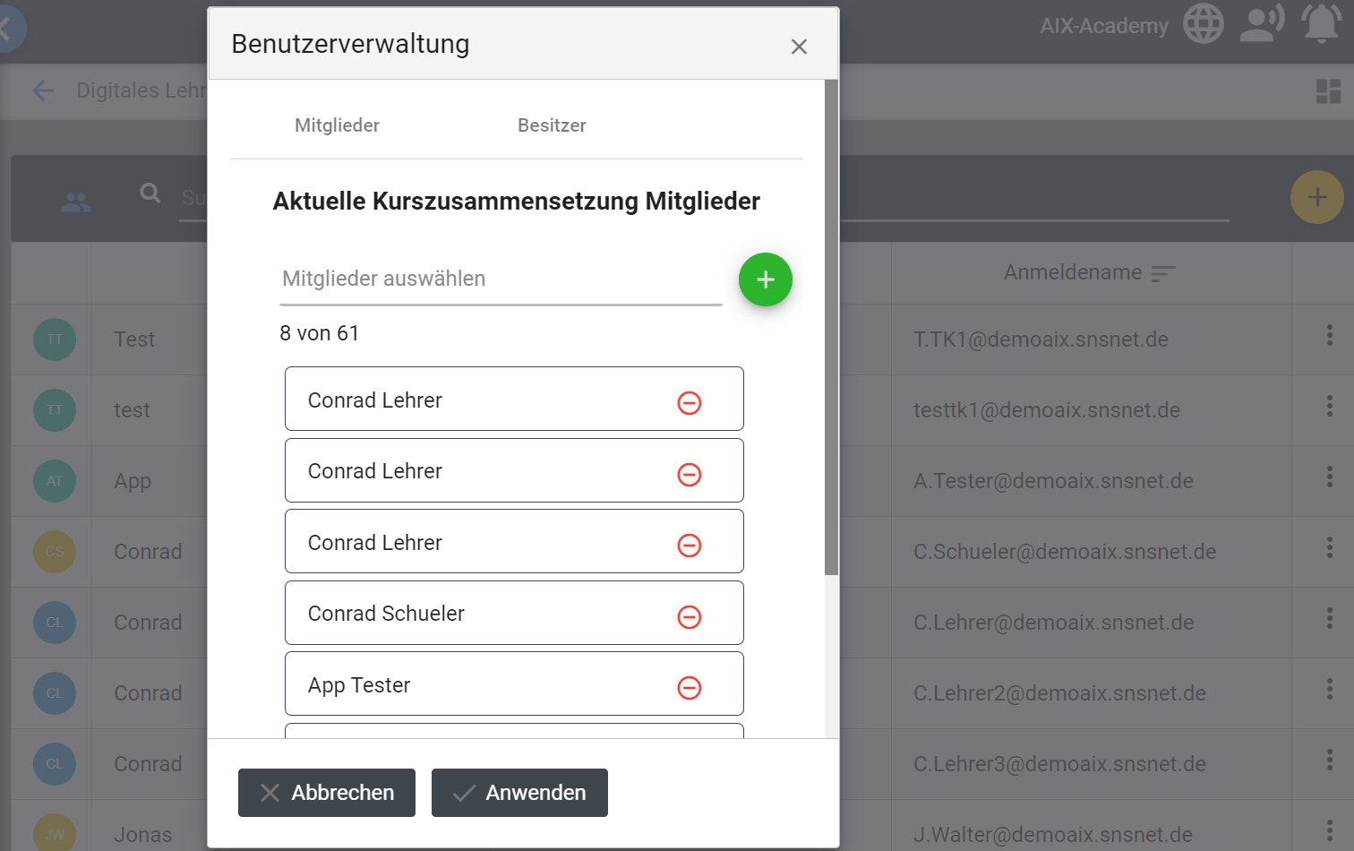
Task: Open the dashboard grid view icon
Action: pos(1327,91)
